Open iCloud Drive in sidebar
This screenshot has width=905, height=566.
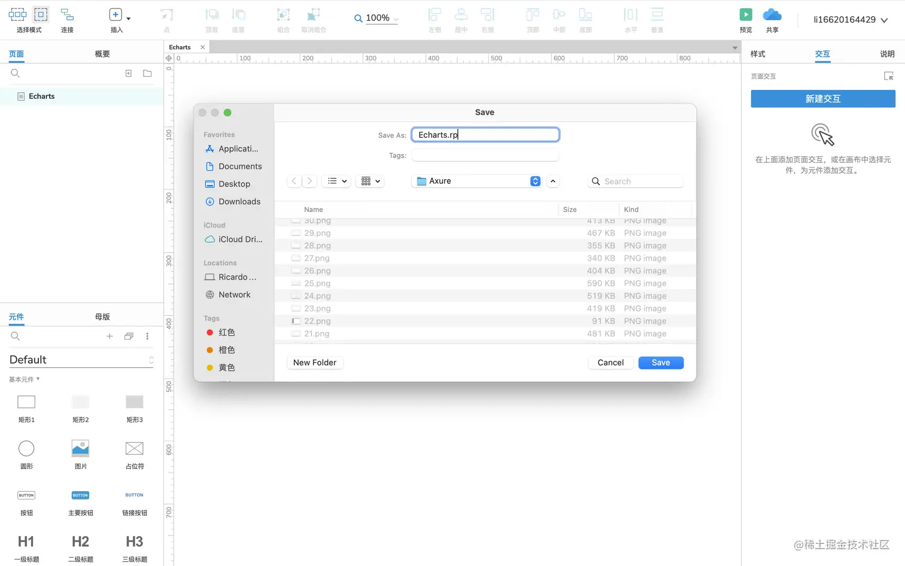click(234, 239)
